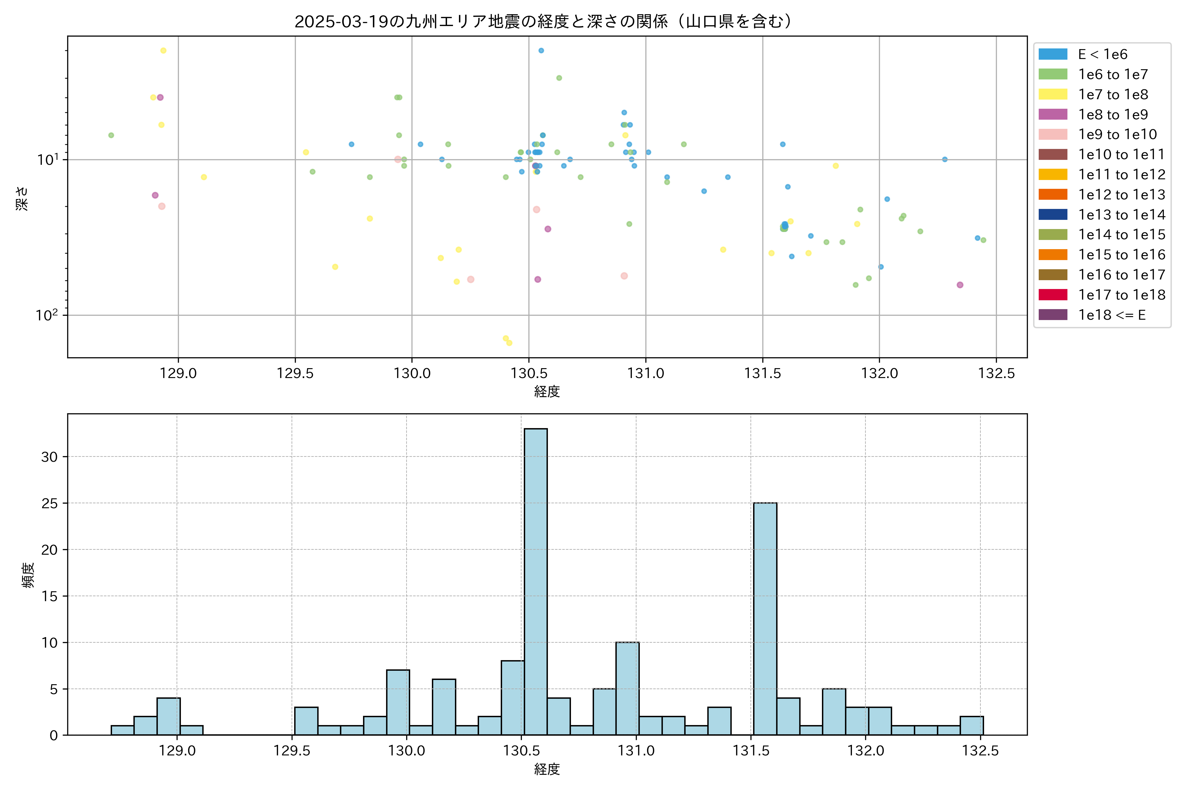Click the red 1e17 to 1e18 legend swatch
This screenshot has height=791, width=1186.
(1053, 295)
